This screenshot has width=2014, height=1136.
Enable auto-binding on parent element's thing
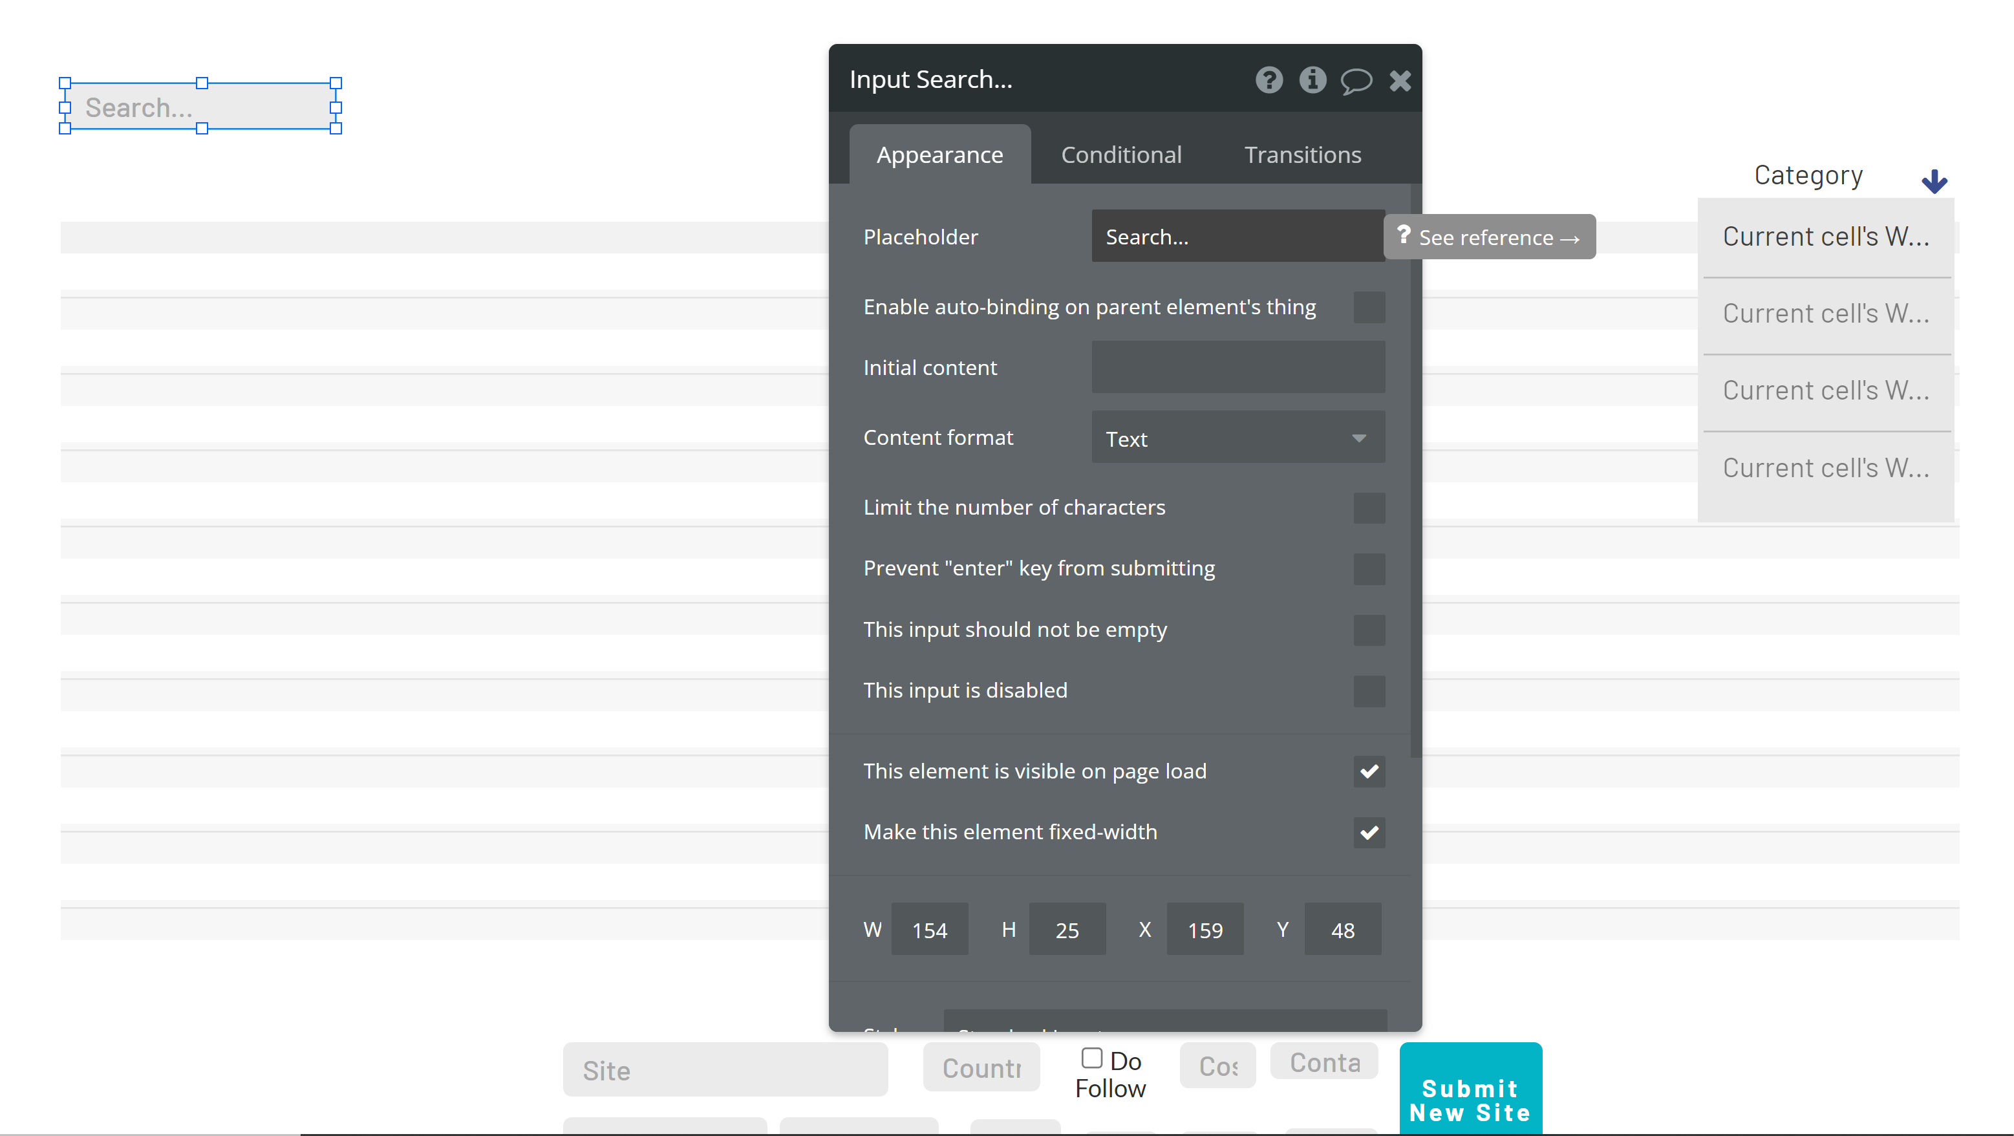1369,307
